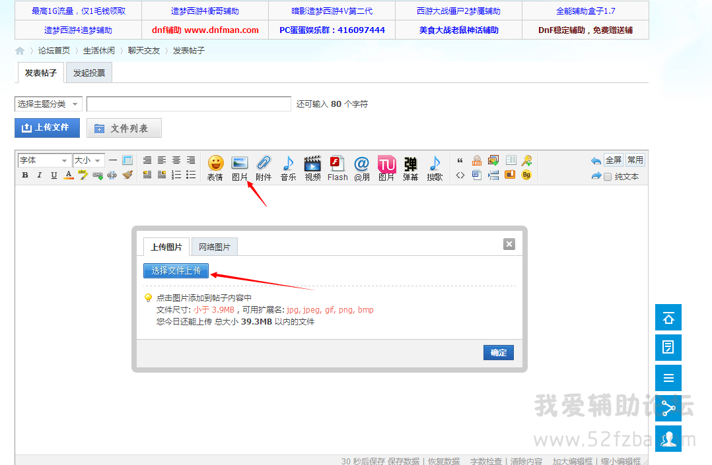Redo with the right blue arrow
This screenshot has width=712, height=465.
(596, 176)
